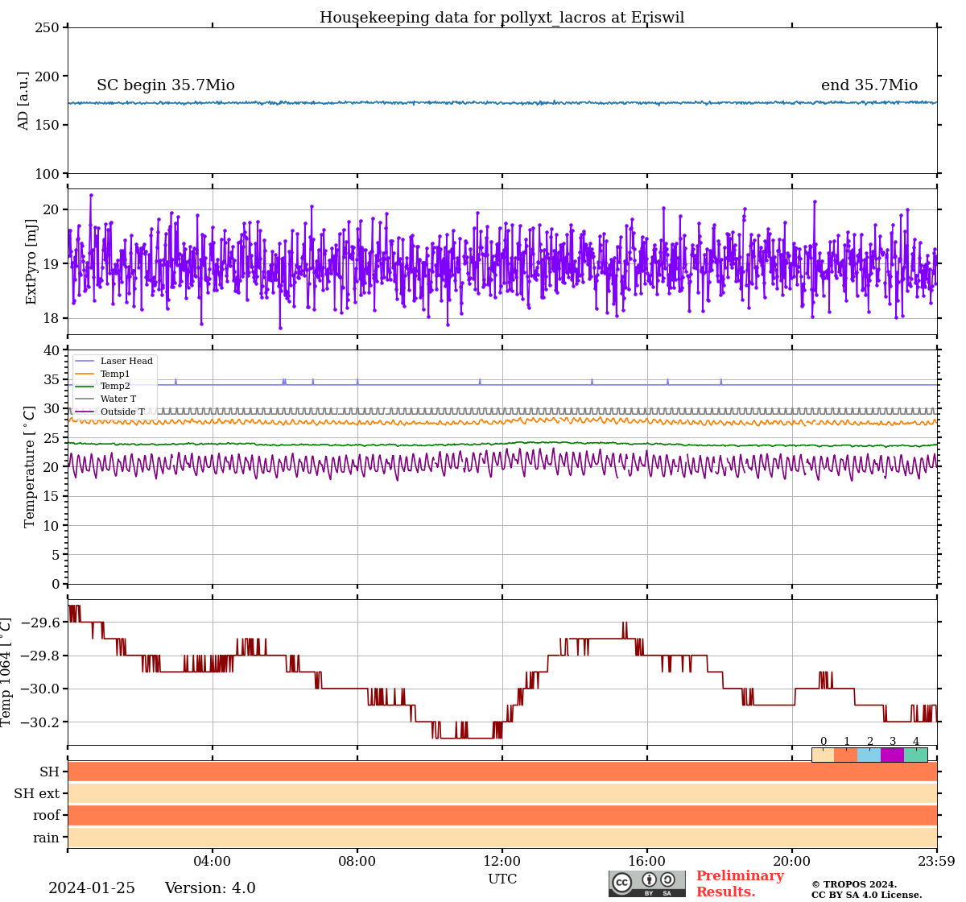Screen dimensions: 966x902
Task: Select the status 2 blue color swatch
Action: point(869,755)
